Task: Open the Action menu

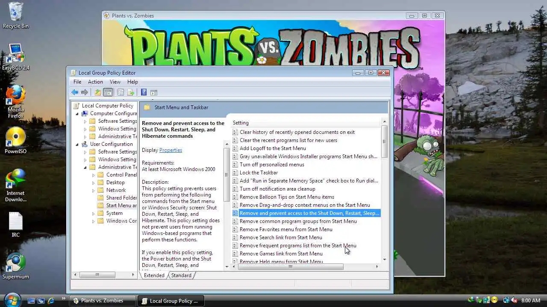Action: 95,82
